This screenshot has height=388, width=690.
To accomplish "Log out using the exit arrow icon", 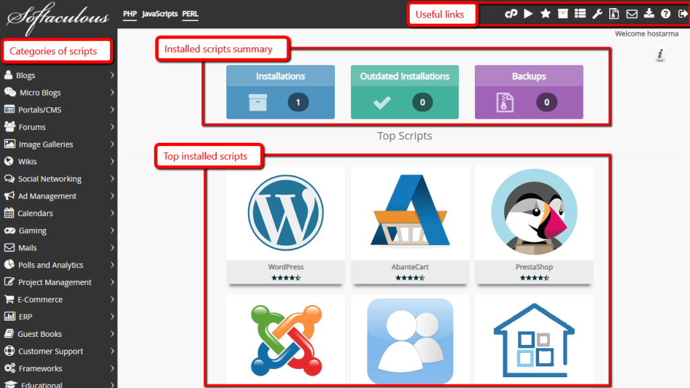I will click(x=683, y=14).
